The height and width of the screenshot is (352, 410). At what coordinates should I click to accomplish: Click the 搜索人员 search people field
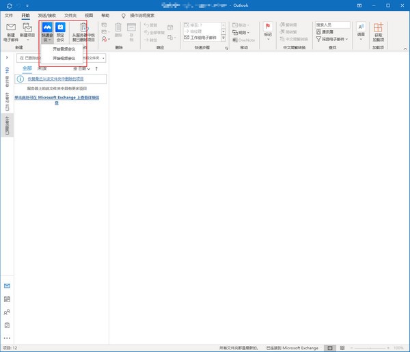click(x=332, y=25)
